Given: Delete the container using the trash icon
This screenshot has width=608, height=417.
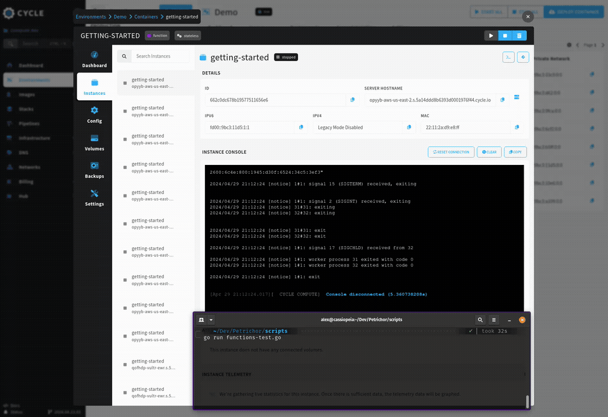Looking at the screenshot, I should tap(519, 36).
